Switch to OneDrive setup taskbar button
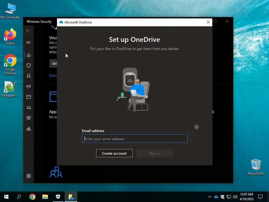This screenshot has height=202, width=269. pos(71,197)
